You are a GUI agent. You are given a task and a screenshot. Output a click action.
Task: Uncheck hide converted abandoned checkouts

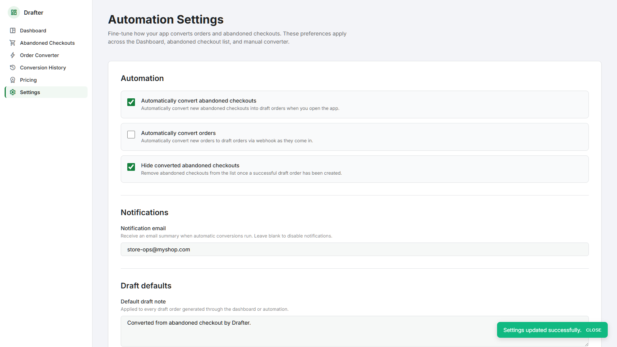click(131, 167)
